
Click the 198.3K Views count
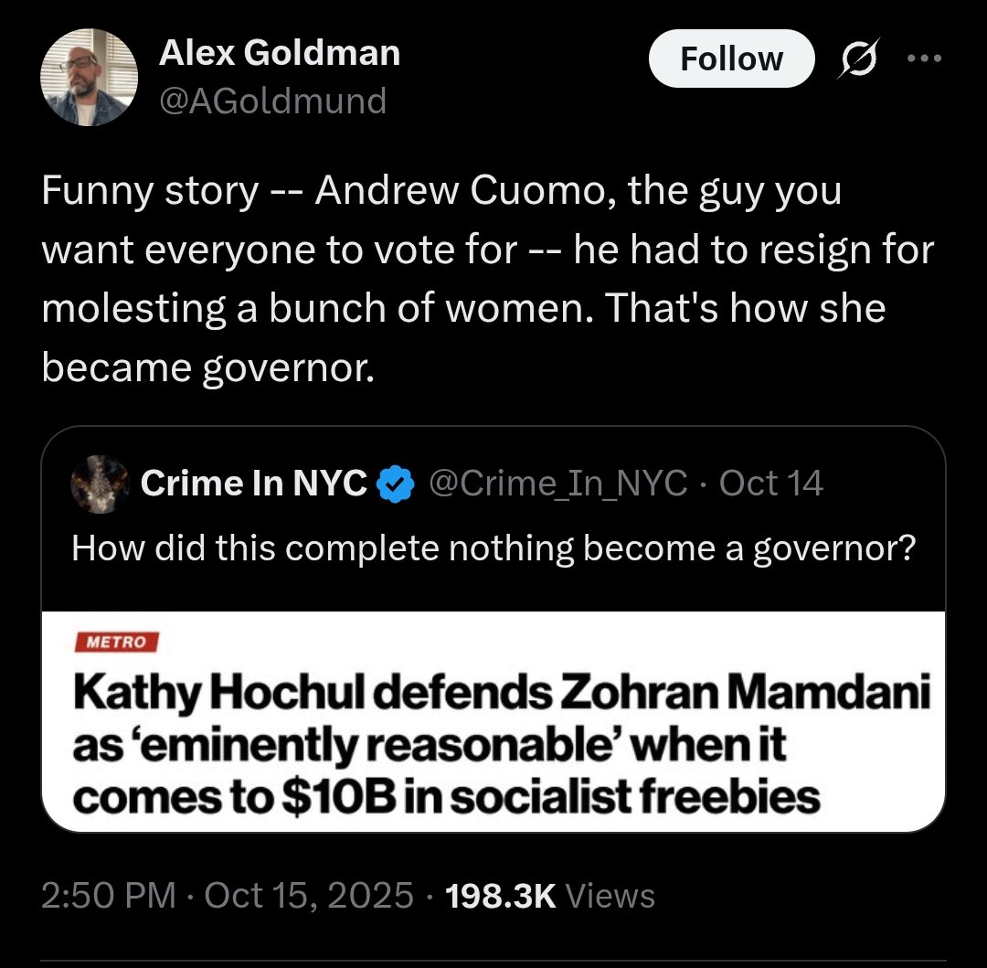[549, 895]
